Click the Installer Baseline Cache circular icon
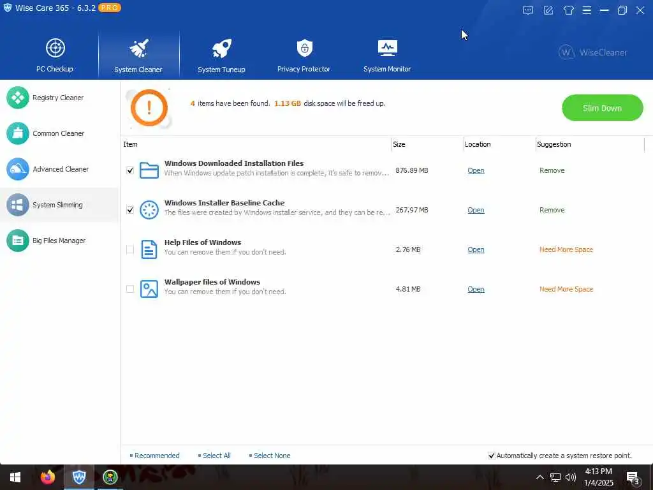Image resolution: width=653 pixels, height=490 pixels. 149,210
